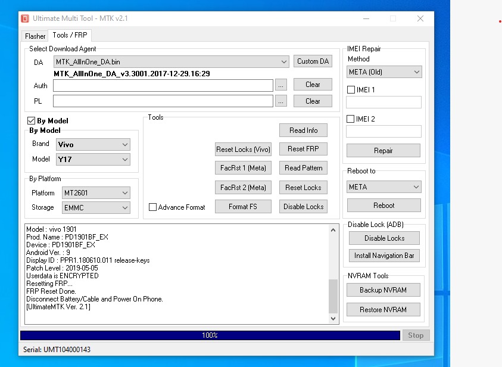Click Disable Locks in the Tools group
Viewport: 502px width, 367px height.
[x=303, y=207]
